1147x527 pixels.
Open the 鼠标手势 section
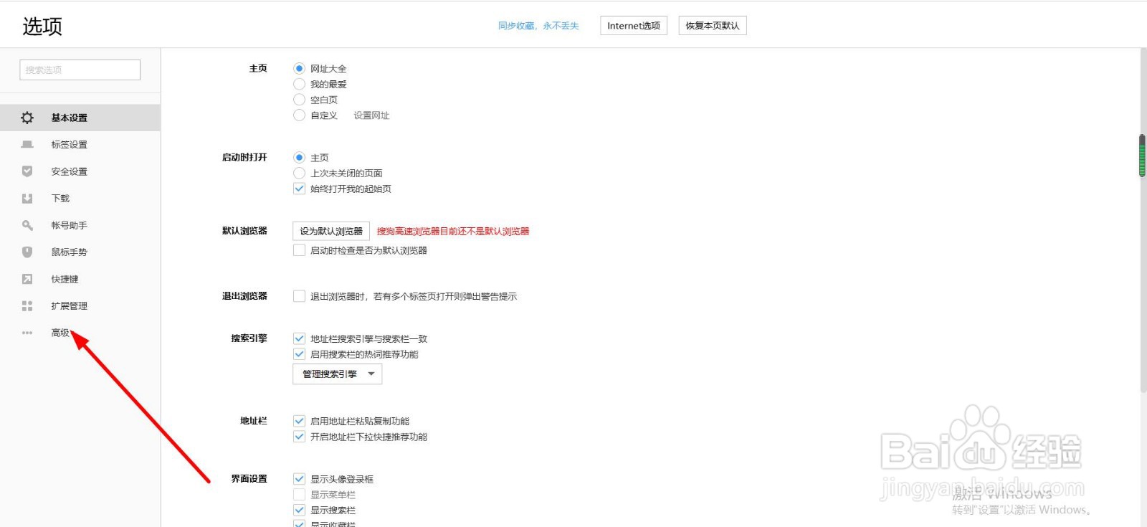click(80, 252)
